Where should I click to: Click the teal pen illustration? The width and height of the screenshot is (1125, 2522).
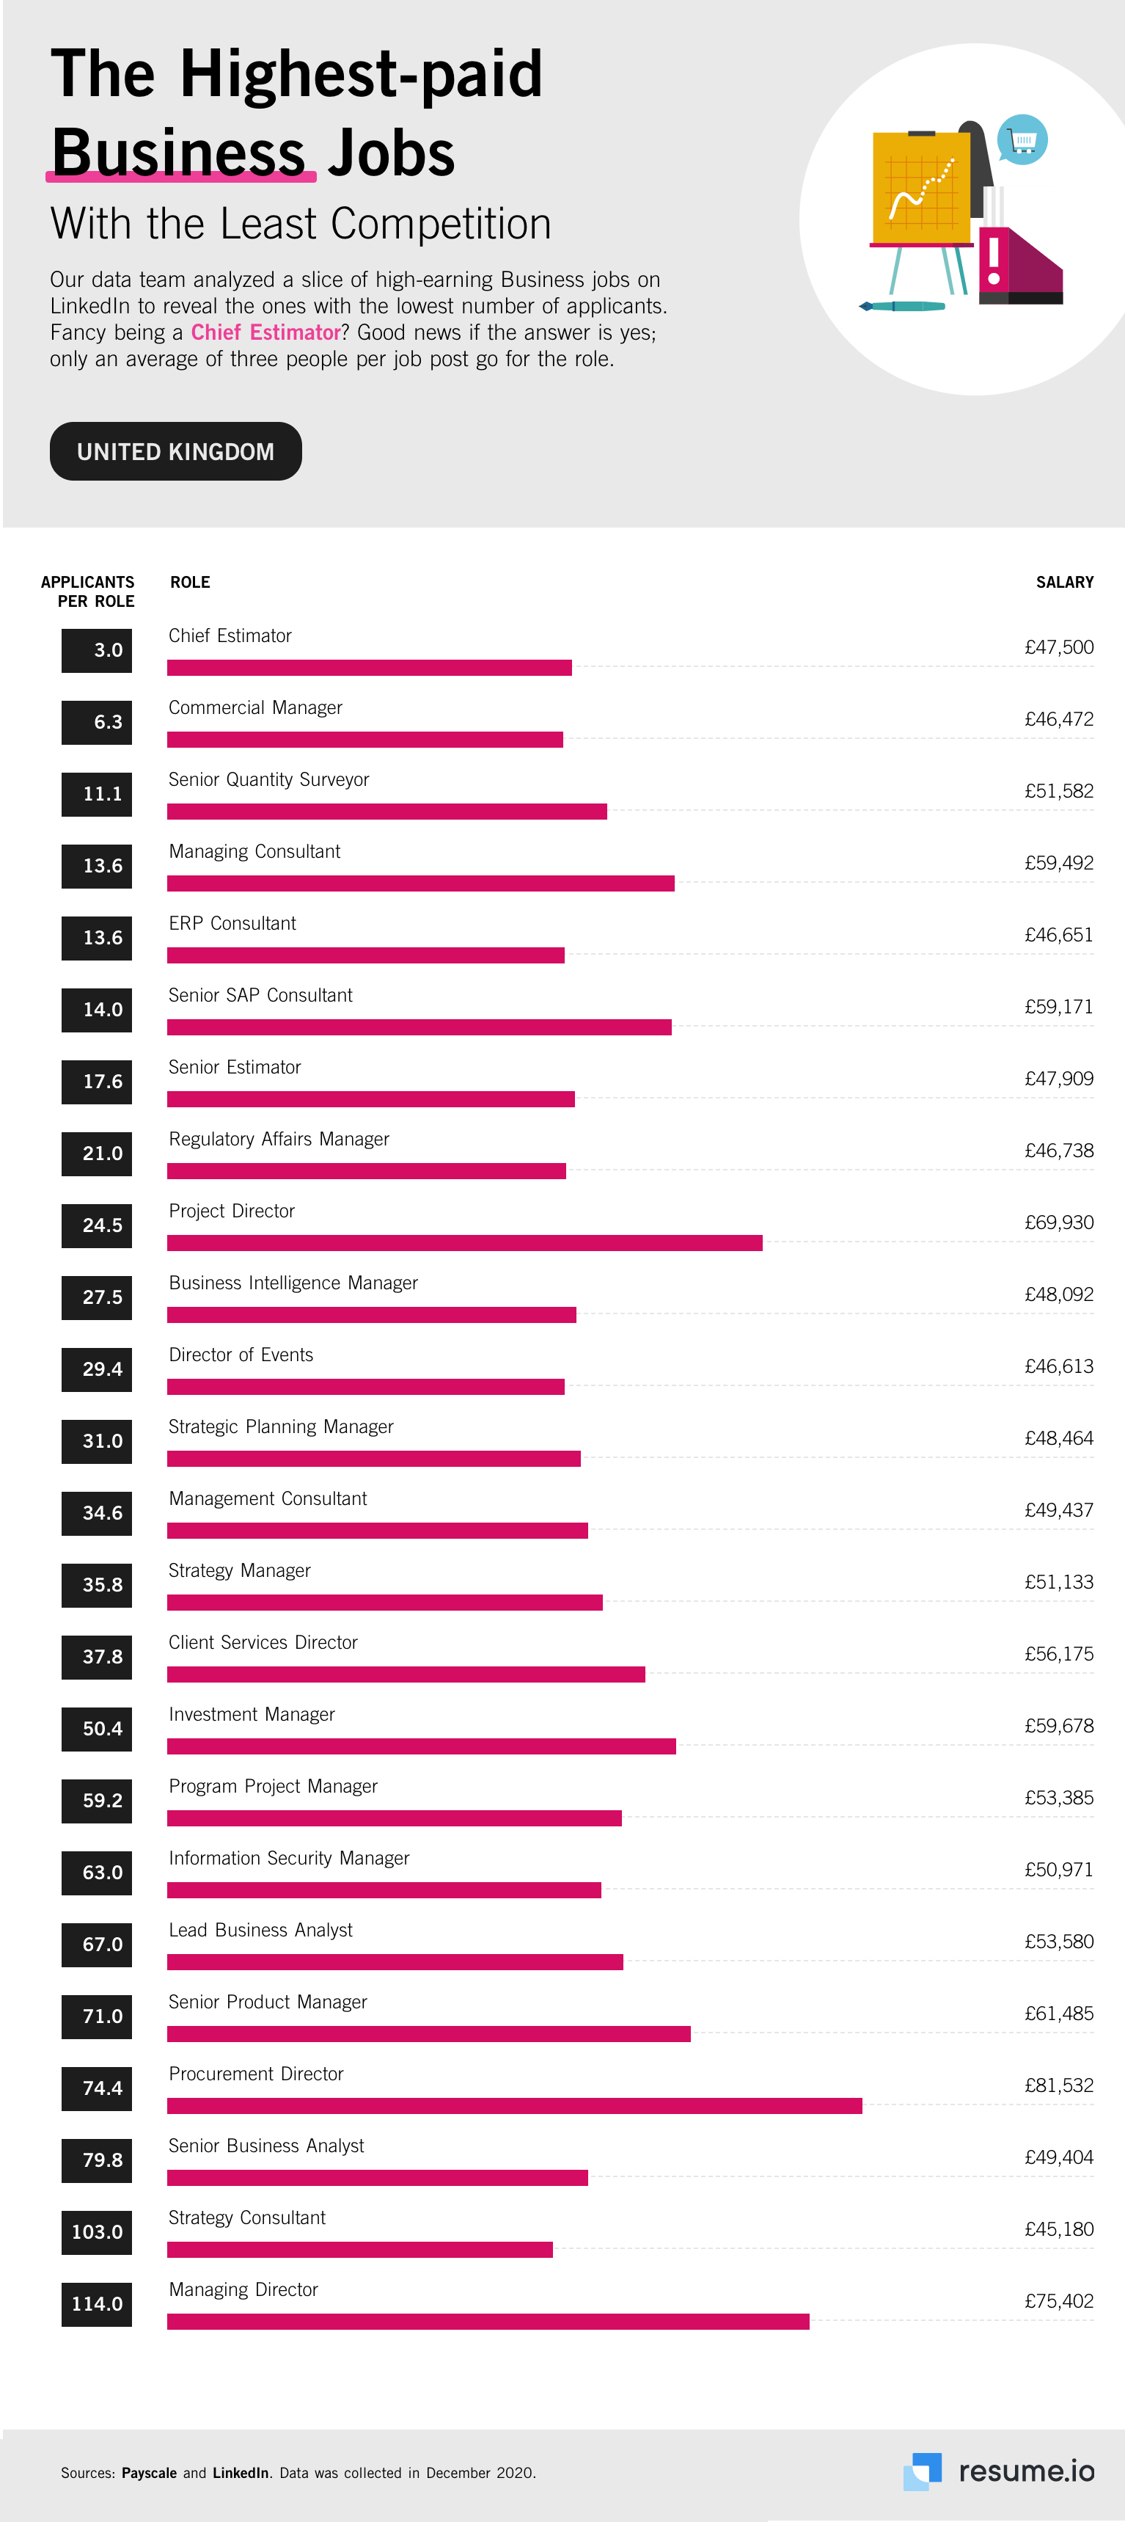(902, 307)
